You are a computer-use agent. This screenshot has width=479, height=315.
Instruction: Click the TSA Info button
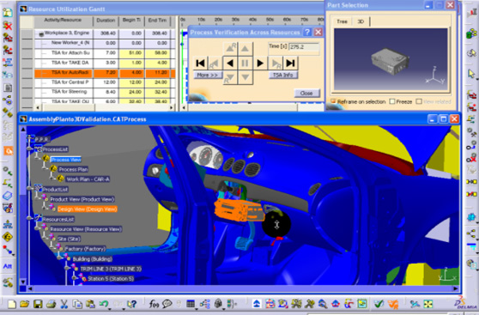(x=283, y=75)
